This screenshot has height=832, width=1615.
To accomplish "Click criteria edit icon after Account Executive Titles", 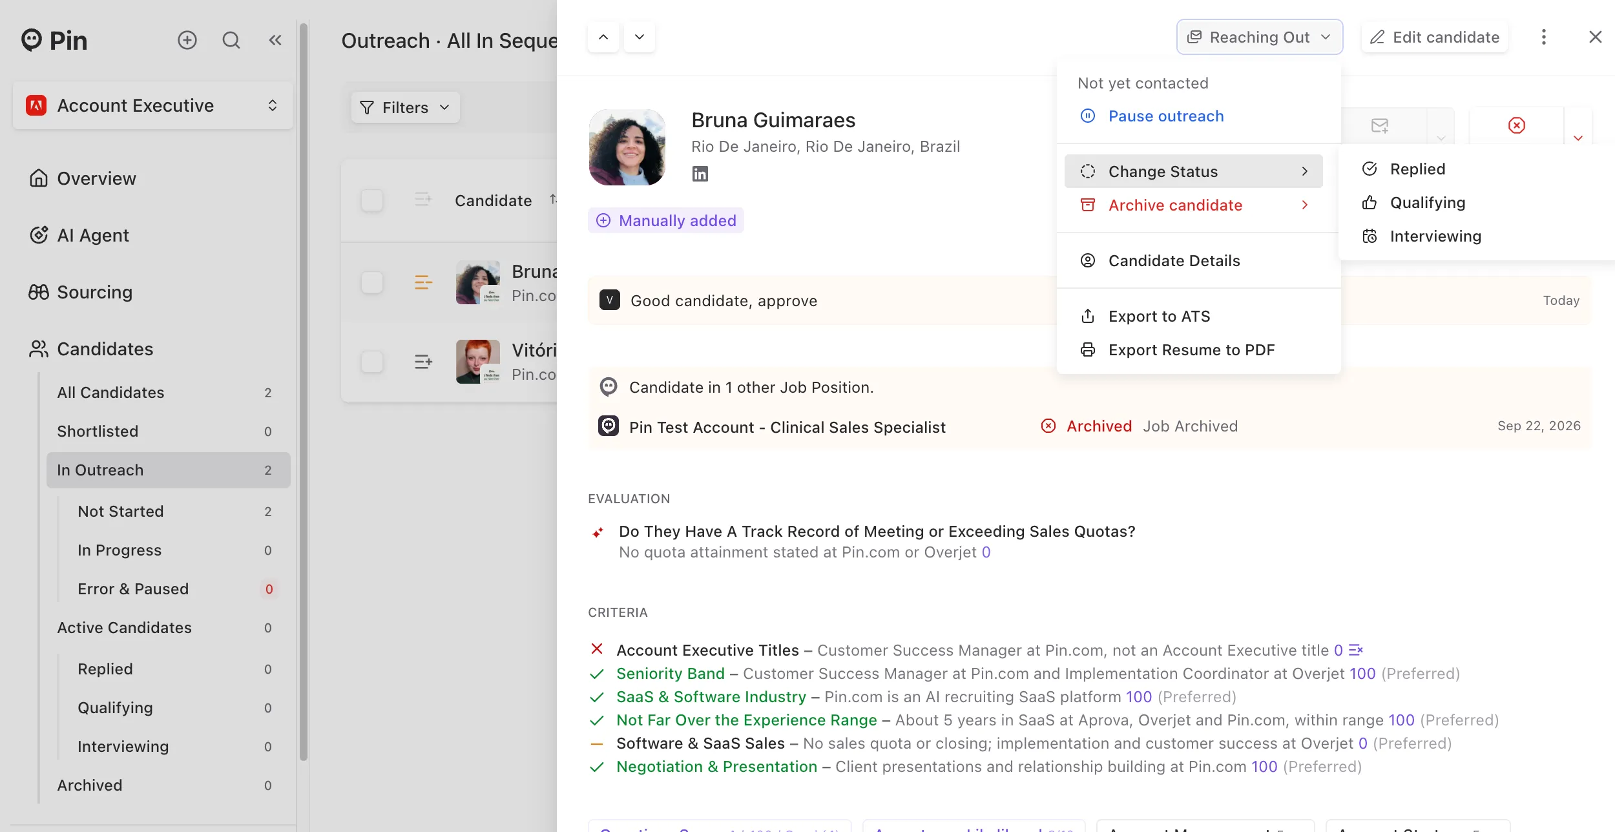I will (x=1356, y=650).
